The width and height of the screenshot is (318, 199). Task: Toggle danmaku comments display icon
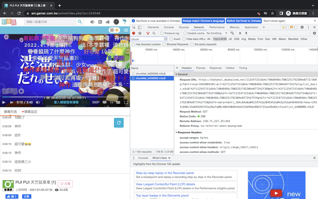click(x=104, y=102)
